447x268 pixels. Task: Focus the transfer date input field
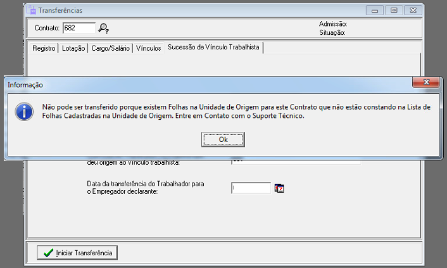pos(251,188)
